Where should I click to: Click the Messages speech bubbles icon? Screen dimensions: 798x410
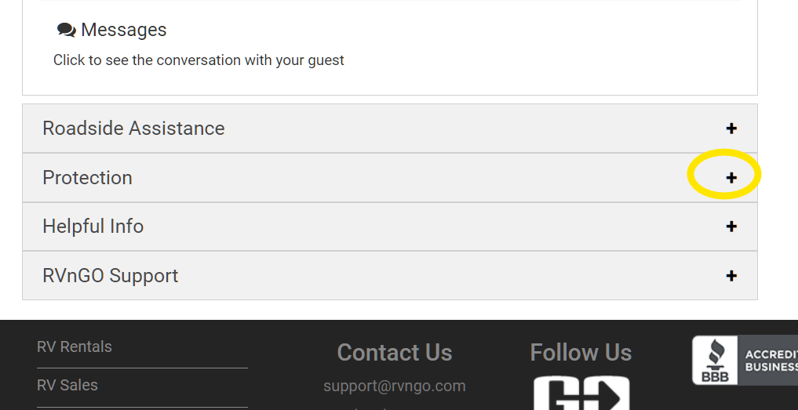[66, 30]
